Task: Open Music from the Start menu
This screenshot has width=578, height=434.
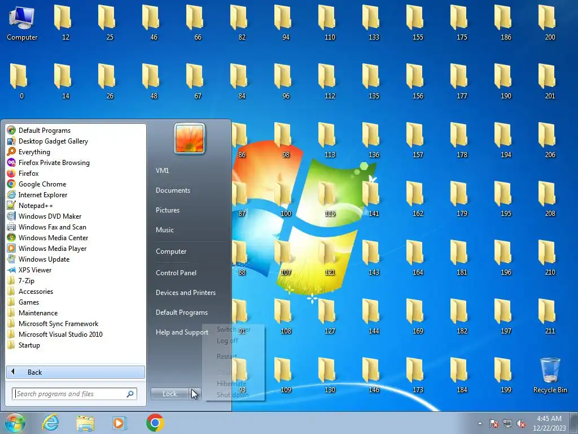Action: 165,230
